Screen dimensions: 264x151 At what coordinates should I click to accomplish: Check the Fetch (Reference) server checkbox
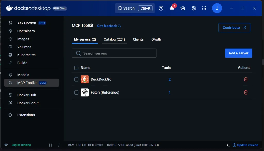point(76,93)
